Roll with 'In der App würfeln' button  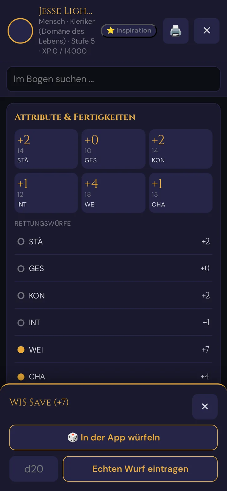coord(113,437)
